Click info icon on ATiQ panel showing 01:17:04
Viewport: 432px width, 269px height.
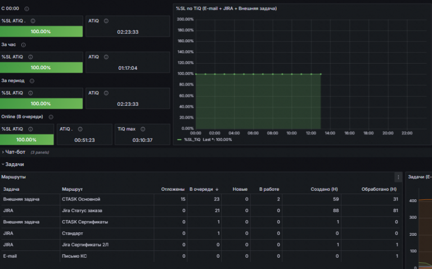coord(106,57)
